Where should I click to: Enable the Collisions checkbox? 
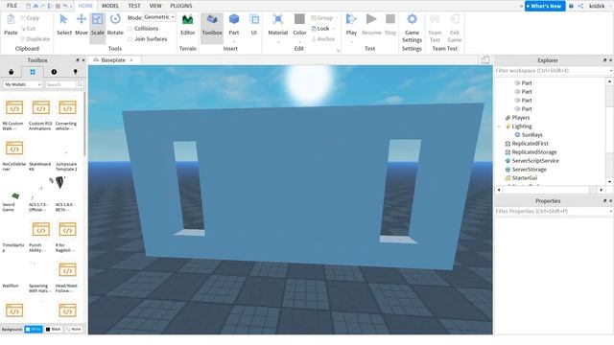point(130,29)
